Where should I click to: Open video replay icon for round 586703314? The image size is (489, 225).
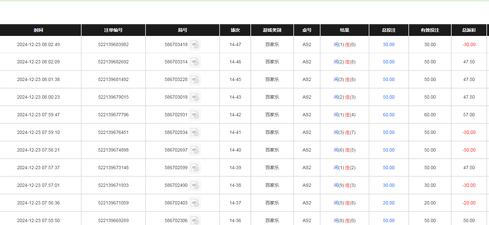click(195, 62)
